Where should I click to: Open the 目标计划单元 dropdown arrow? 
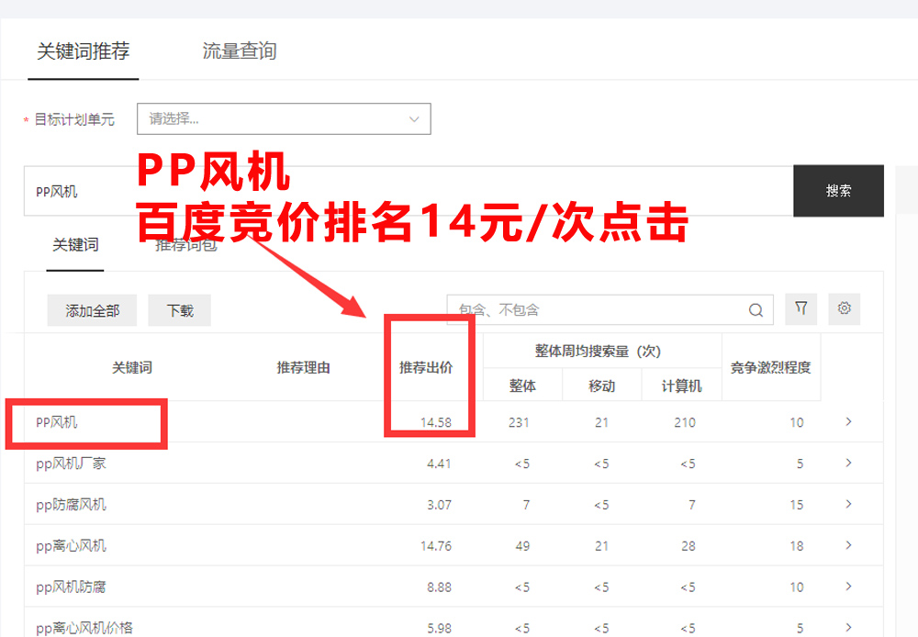(x=413, y=118)
